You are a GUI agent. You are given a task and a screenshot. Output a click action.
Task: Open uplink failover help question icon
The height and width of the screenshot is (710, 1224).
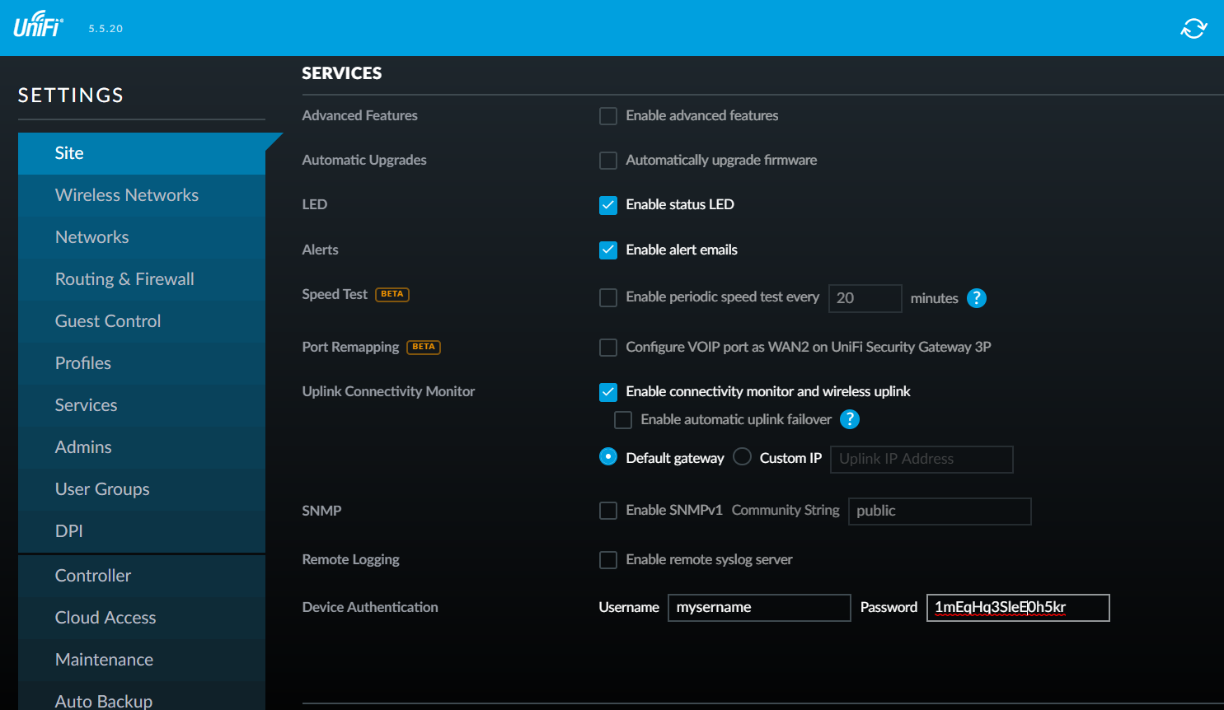[x=849, y=419]
